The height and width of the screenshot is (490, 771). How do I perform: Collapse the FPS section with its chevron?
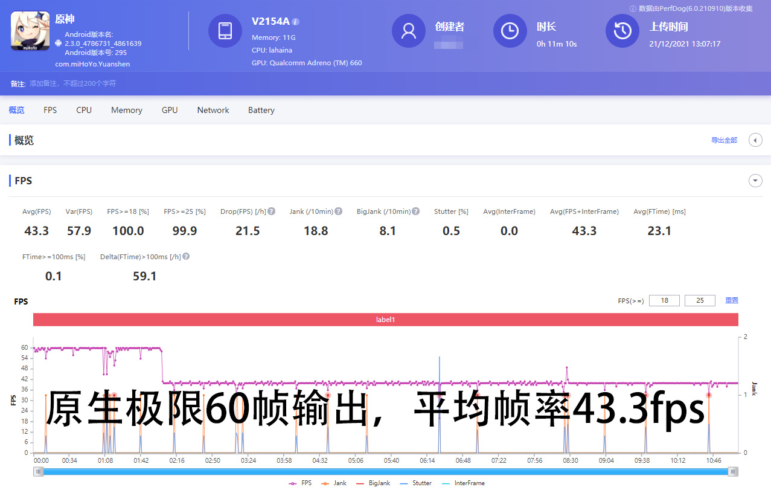click(x=755, y=180)
